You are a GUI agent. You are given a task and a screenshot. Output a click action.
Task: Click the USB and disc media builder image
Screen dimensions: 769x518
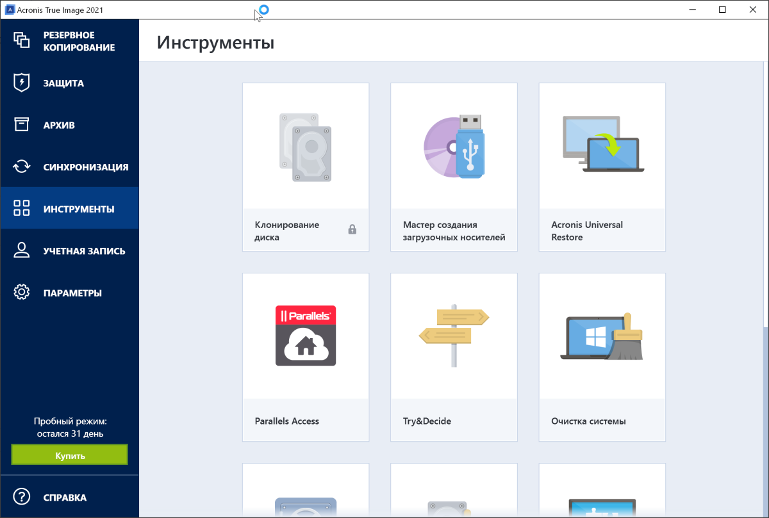[x=454, y=146]
